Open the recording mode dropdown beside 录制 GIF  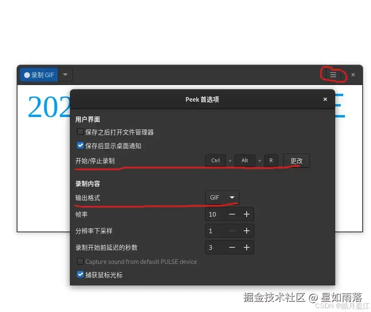(65, 75)
